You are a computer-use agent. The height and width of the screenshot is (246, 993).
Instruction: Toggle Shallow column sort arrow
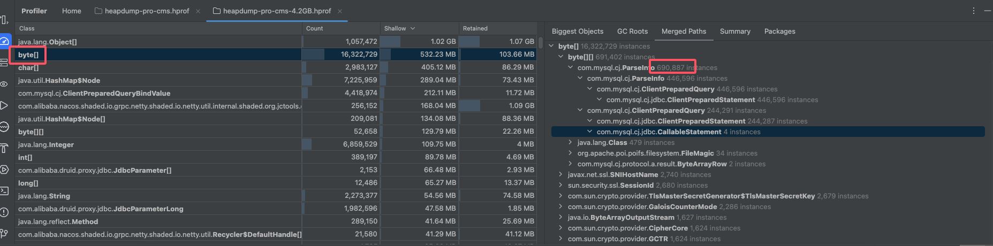pyautogui.click(x=413, y=28)
